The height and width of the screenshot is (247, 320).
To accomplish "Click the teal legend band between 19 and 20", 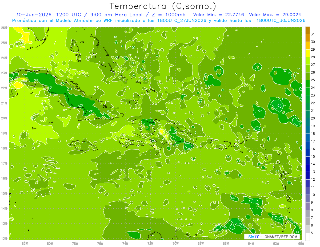I will click(x=307, y=122).
